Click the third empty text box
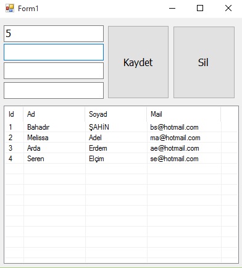Viewport: 242px width, 268px height. pos(54,70)
